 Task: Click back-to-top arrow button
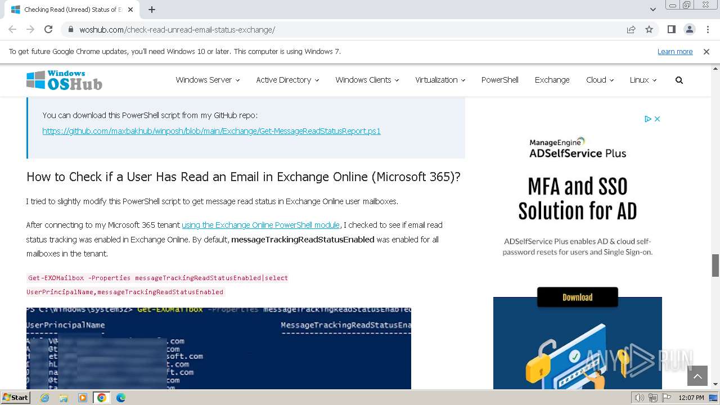697,376
